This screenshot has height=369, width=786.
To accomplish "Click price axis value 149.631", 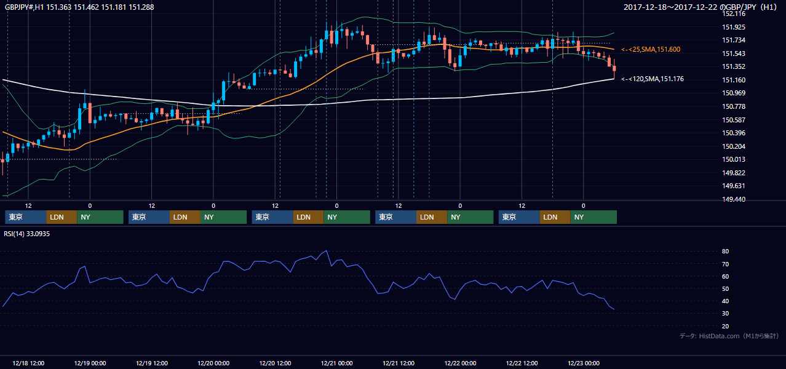I will click(733, 186).
